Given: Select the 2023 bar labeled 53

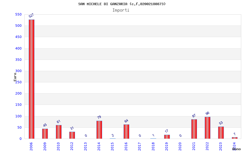Looking at the screenshot, I should click(x=221, y=133).
